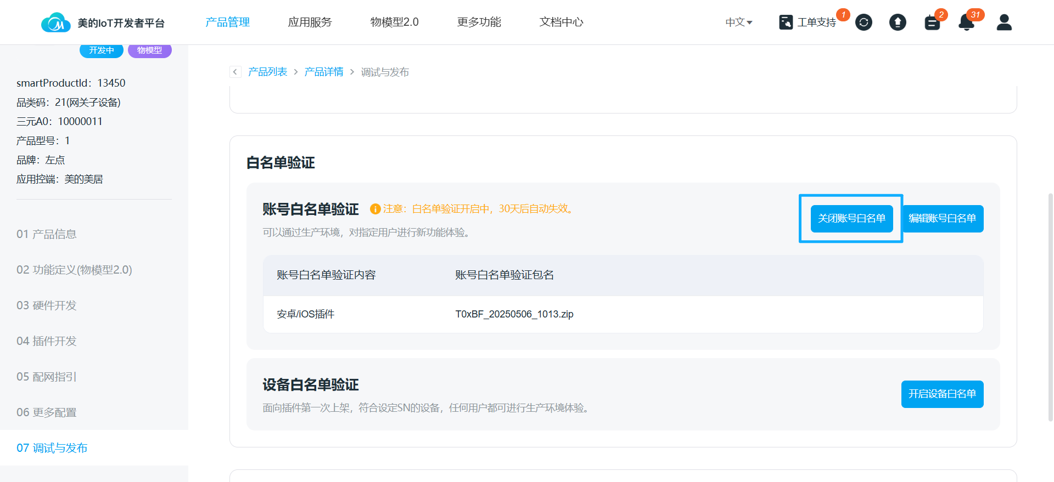Click the upload arrow icon in header
The width and height of the screenshot is (1054, 482).
coord(898,22)
